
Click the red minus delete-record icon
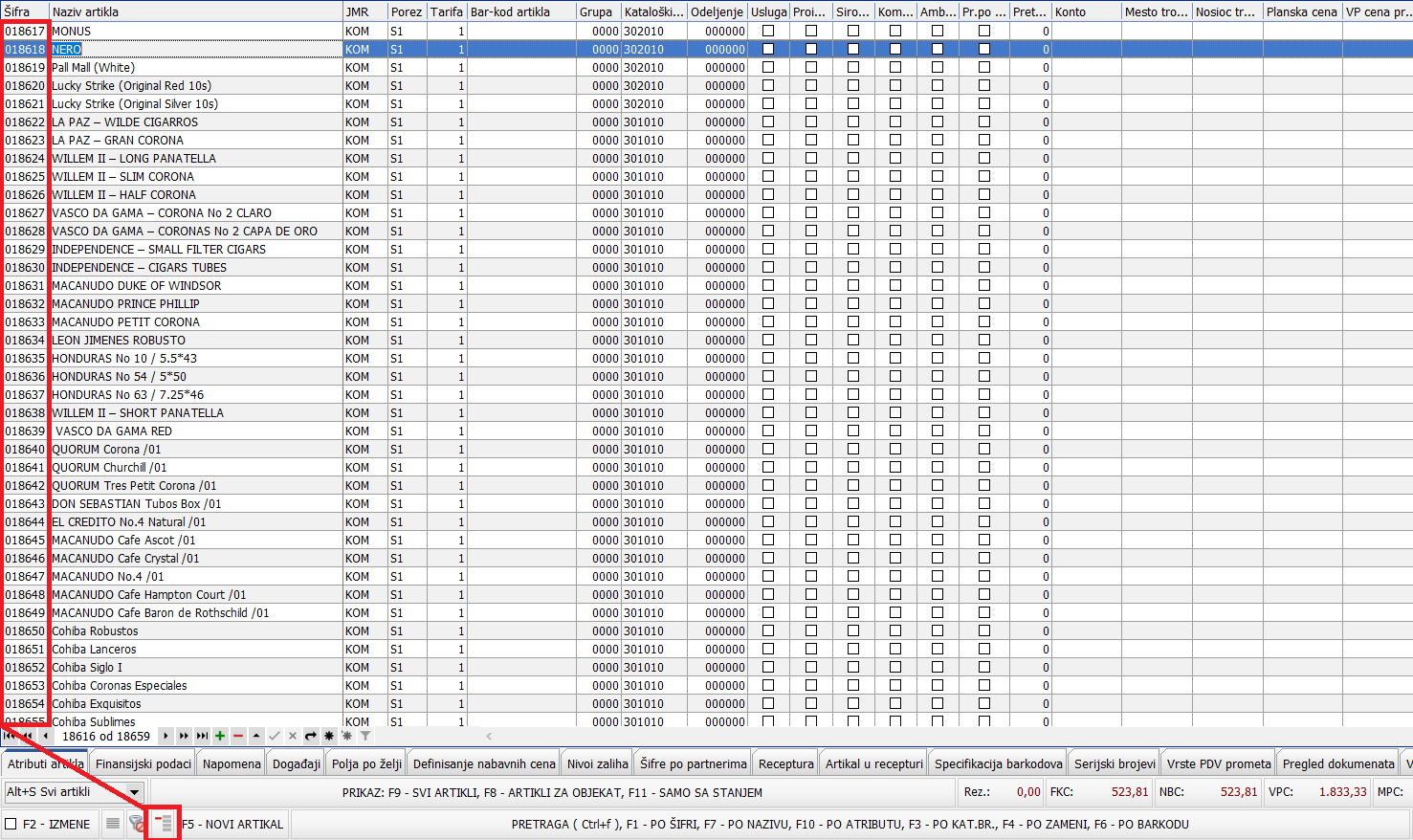pyautogui.click(x=238, y=736)
